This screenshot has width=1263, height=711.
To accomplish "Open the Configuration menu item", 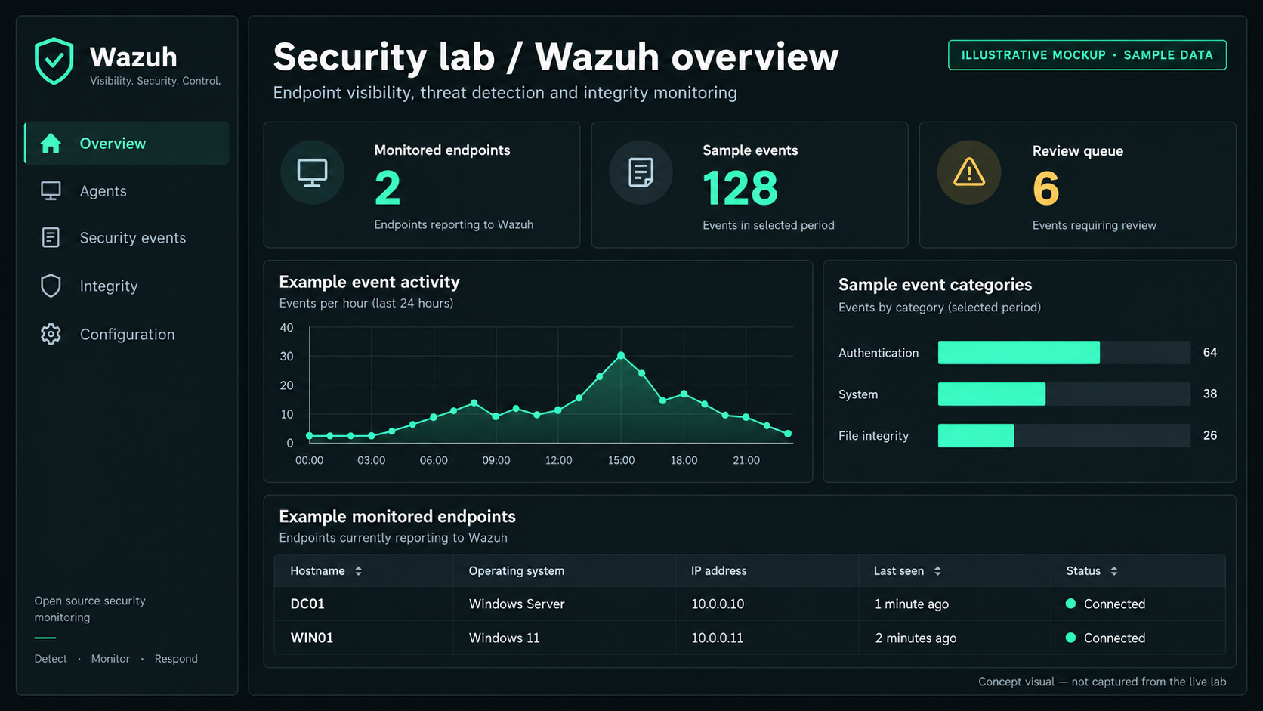I will tap(127, 334).
